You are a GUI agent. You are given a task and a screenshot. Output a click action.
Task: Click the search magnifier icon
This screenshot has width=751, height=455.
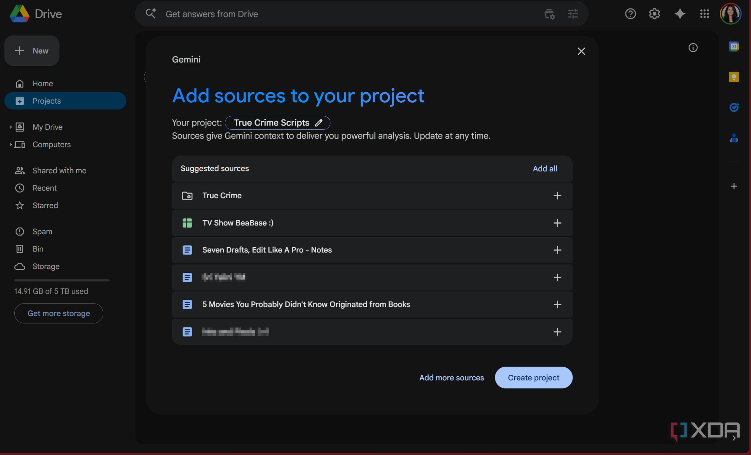click(151, 14)
